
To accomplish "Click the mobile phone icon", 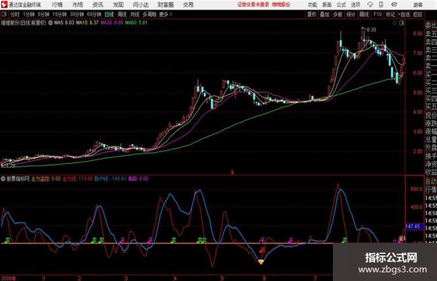I will 381,5.
